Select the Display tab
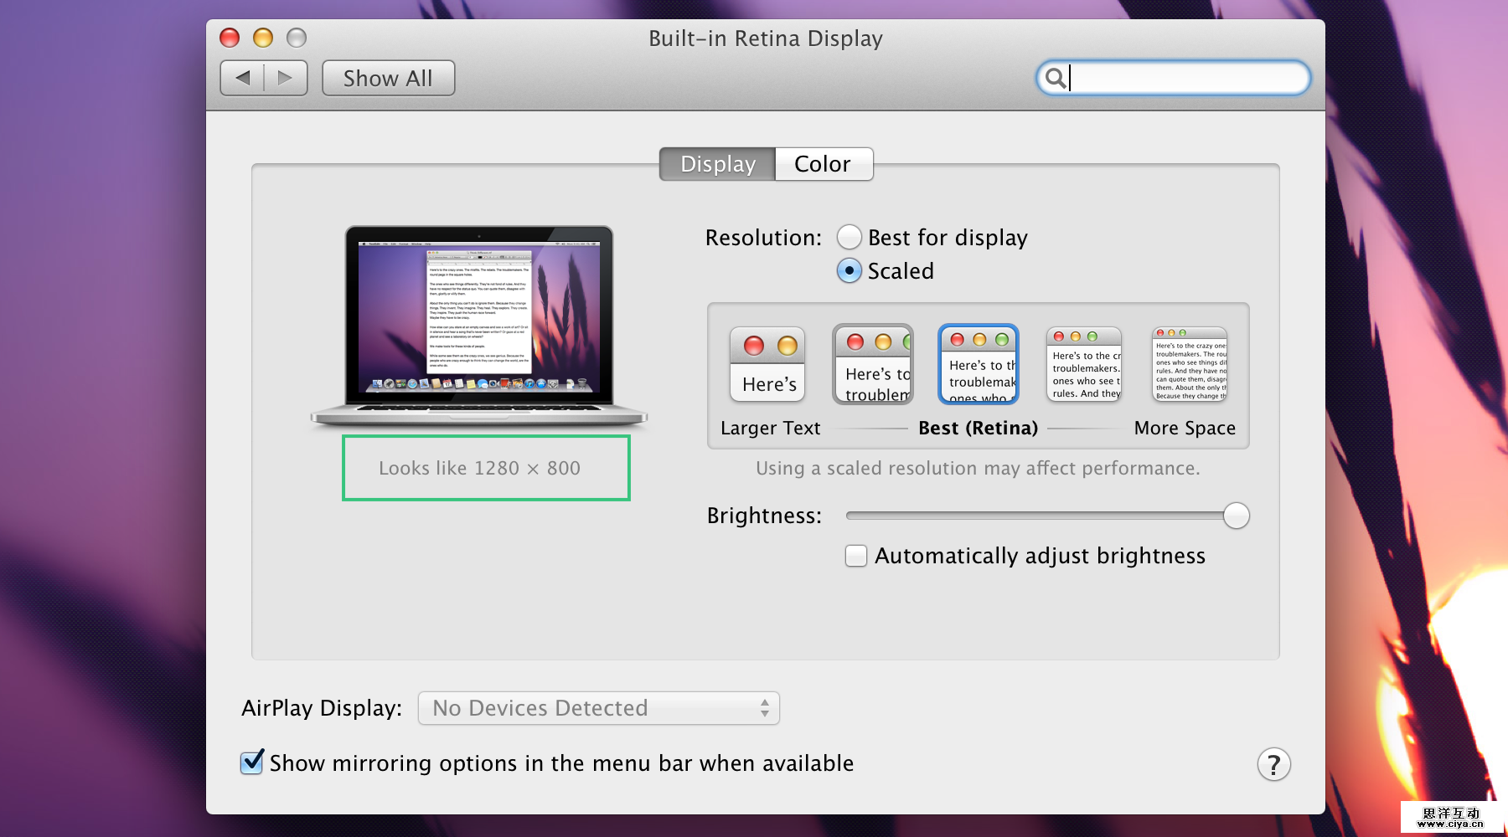The height and width of the screenshot is (837, 1508). tap(718, 164)
